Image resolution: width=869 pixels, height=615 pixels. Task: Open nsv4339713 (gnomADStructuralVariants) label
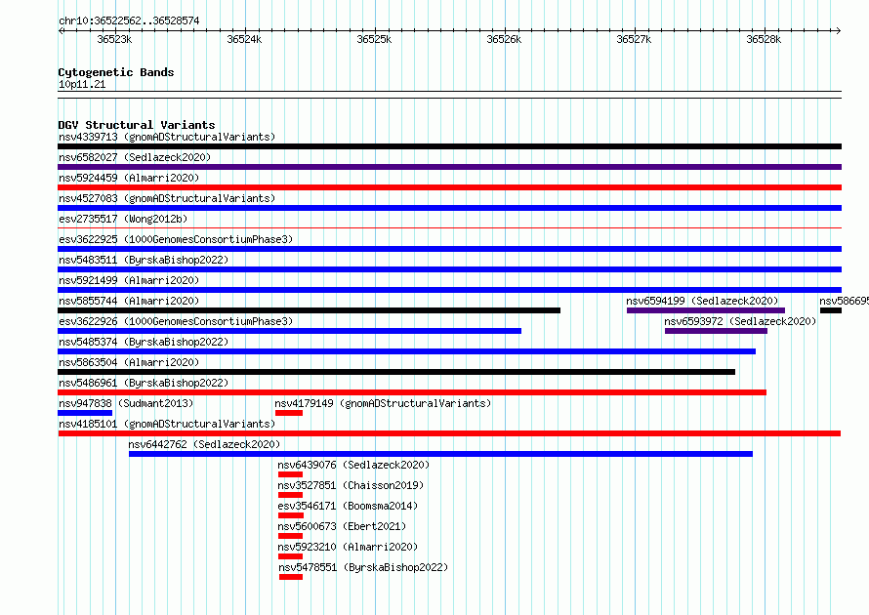click(x=167, y=137)
